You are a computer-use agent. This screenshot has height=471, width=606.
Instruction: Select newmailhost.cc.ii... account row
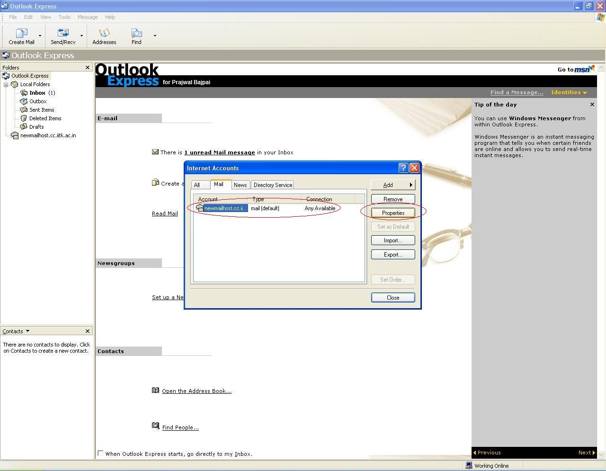click(x=279, y=208)
